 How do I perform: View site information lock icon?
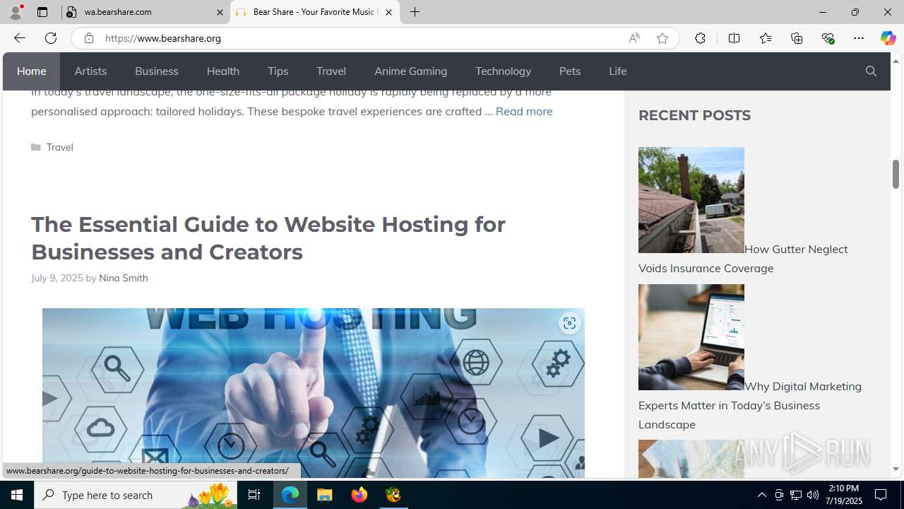pyautogui.click(x=88, y=38)
